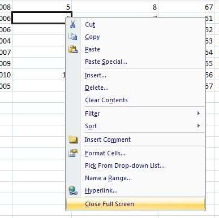Select the cell containing 67
This screenshot has width=219, height=218.
186,7
